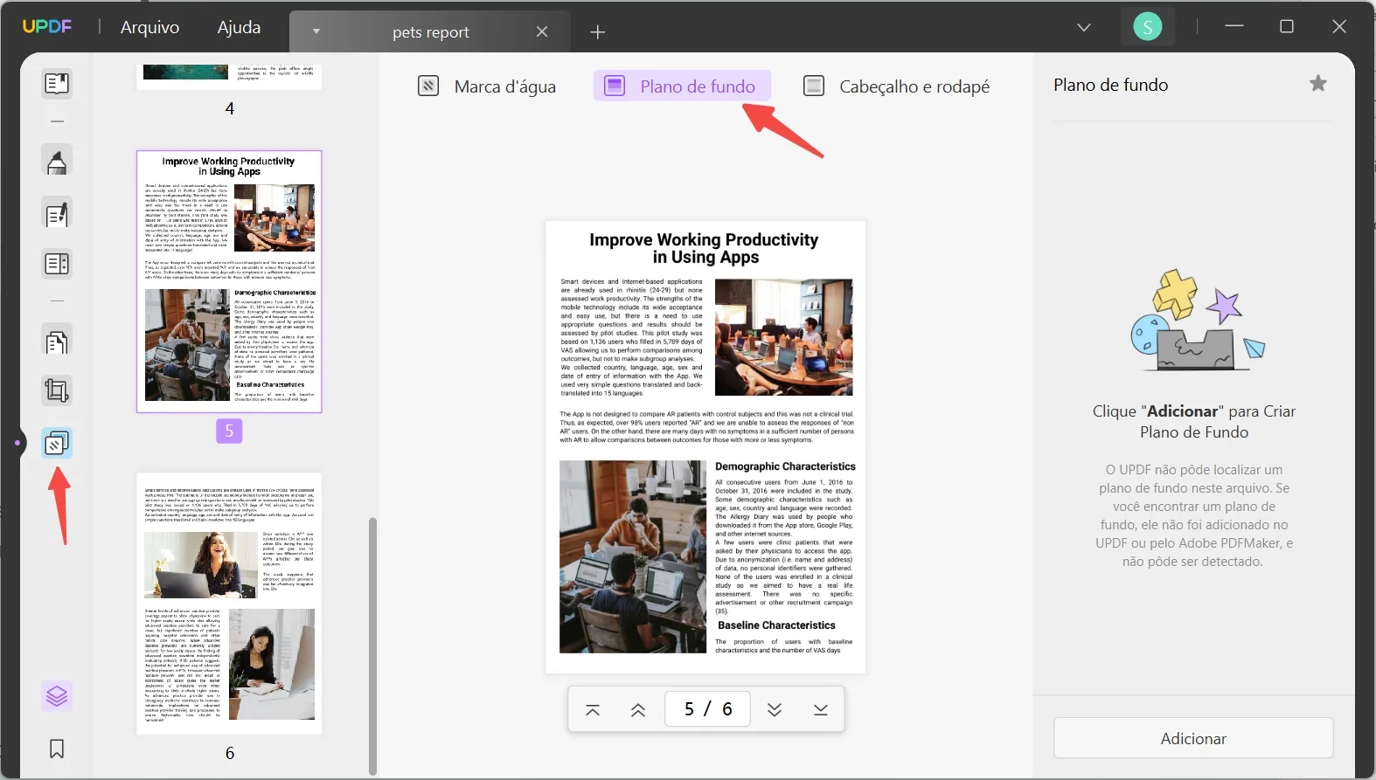1376x780 pixels.
Task: Open the Bookmark icon at sidebar bottom
Action: point(57,749)
